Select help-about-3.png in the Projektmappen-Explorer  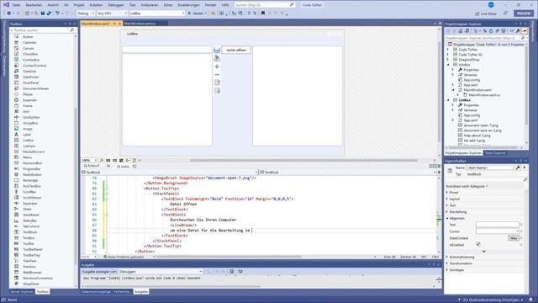tap(477, 136)
